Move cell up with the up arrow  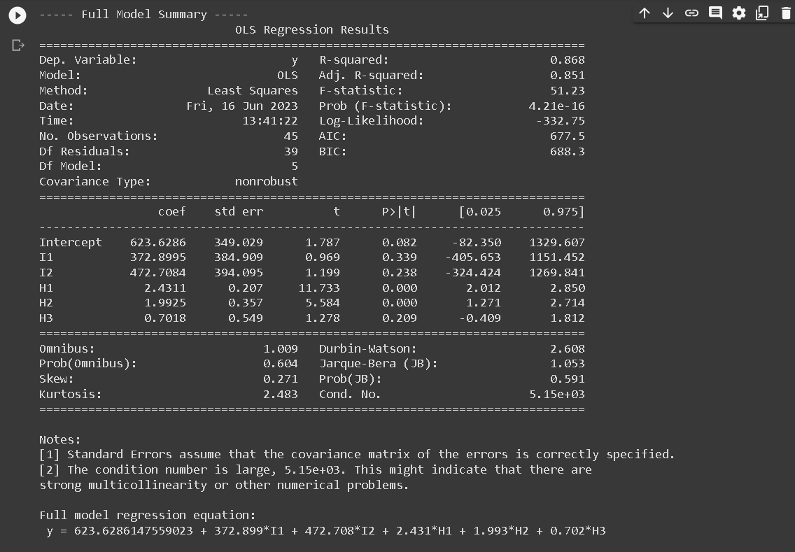(x=645, y=13)
